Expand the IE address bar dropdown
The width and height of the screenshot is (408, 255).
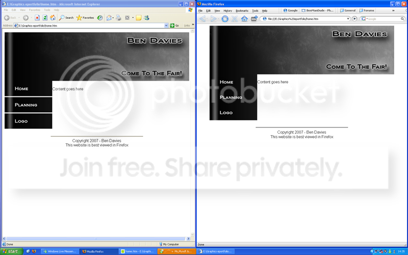(166, 25)
